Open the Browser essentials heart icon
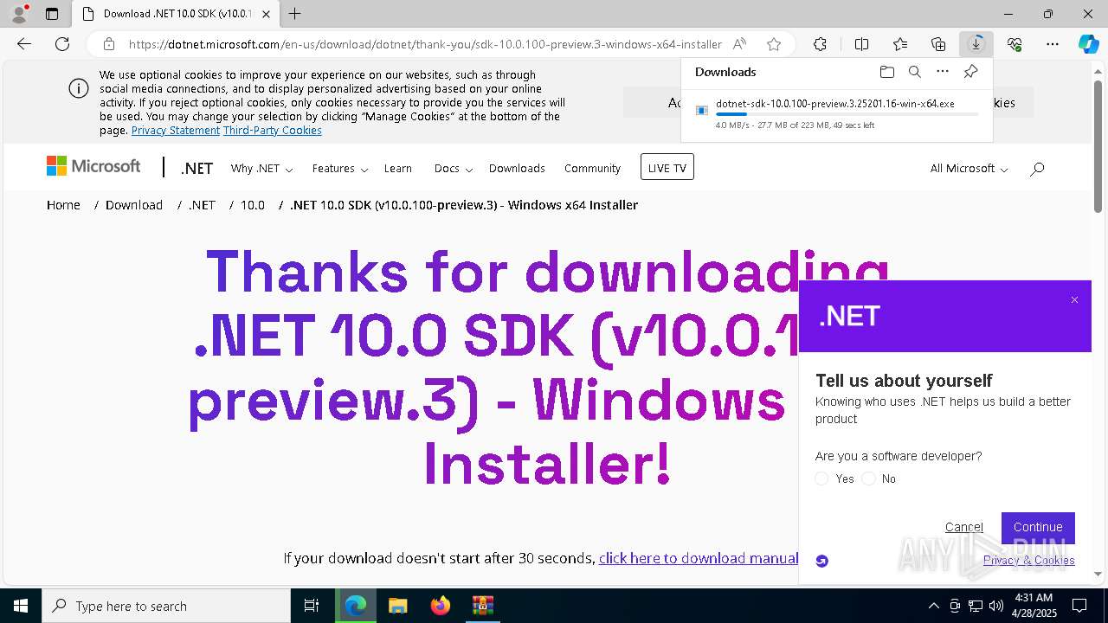1108x623 pixels. click(x=1015, y=44)
